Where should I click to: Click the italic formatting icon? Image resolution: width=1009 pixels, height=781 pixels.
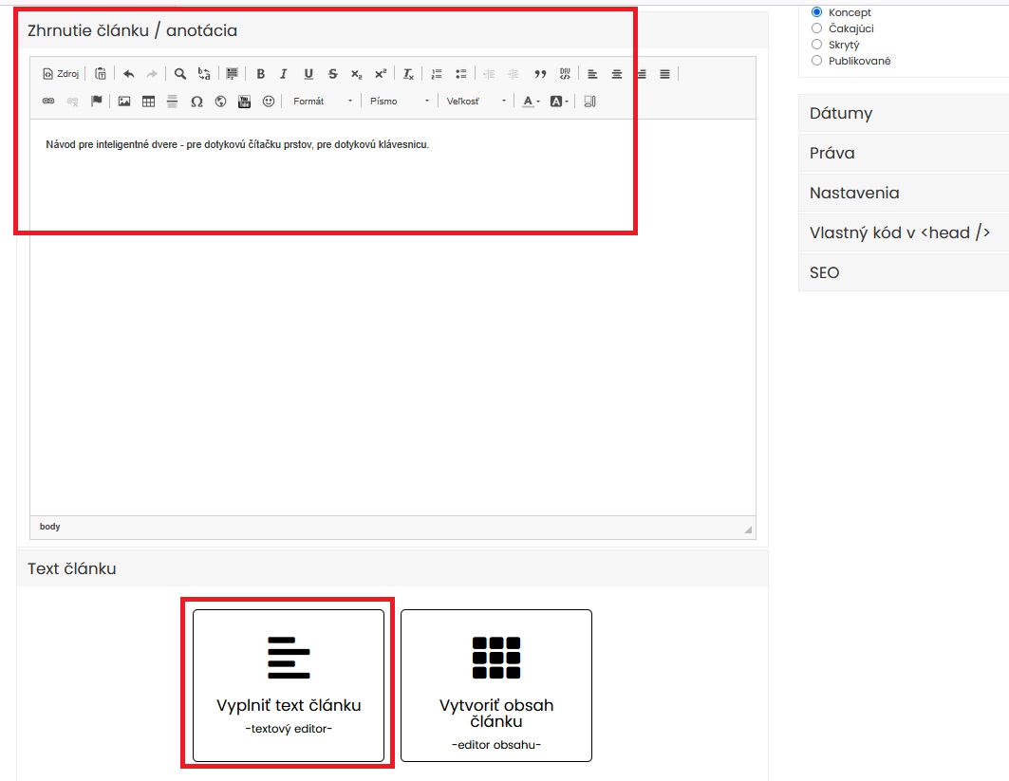[283, 74]
